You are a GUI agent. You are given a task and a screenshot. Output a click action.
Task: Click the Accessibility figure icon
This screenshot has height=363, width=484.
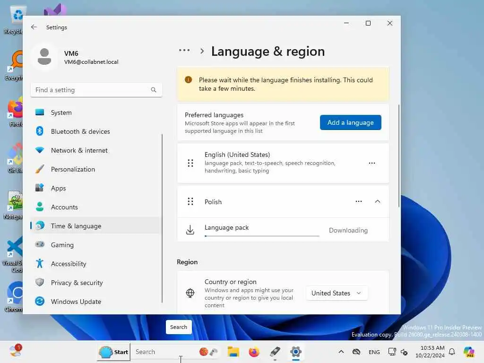point(40,263)
